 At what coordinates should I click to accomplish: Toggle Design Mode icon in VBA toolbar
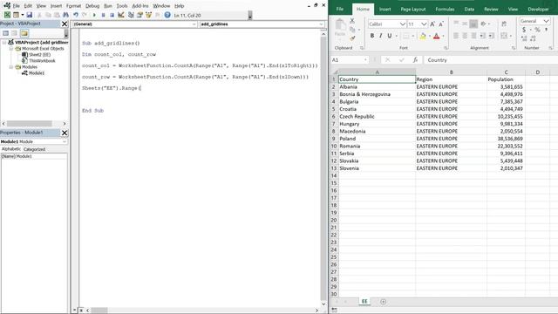(x=121, y=15)
